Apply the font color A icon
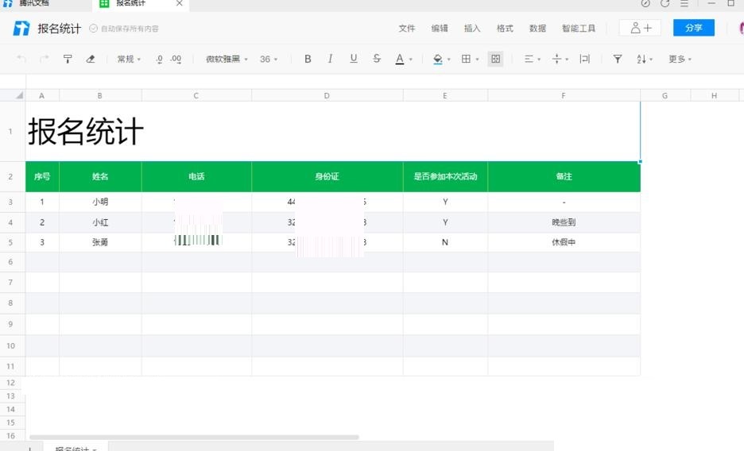The height and width of the screenshot is (451, 744). tap(400, 59)
